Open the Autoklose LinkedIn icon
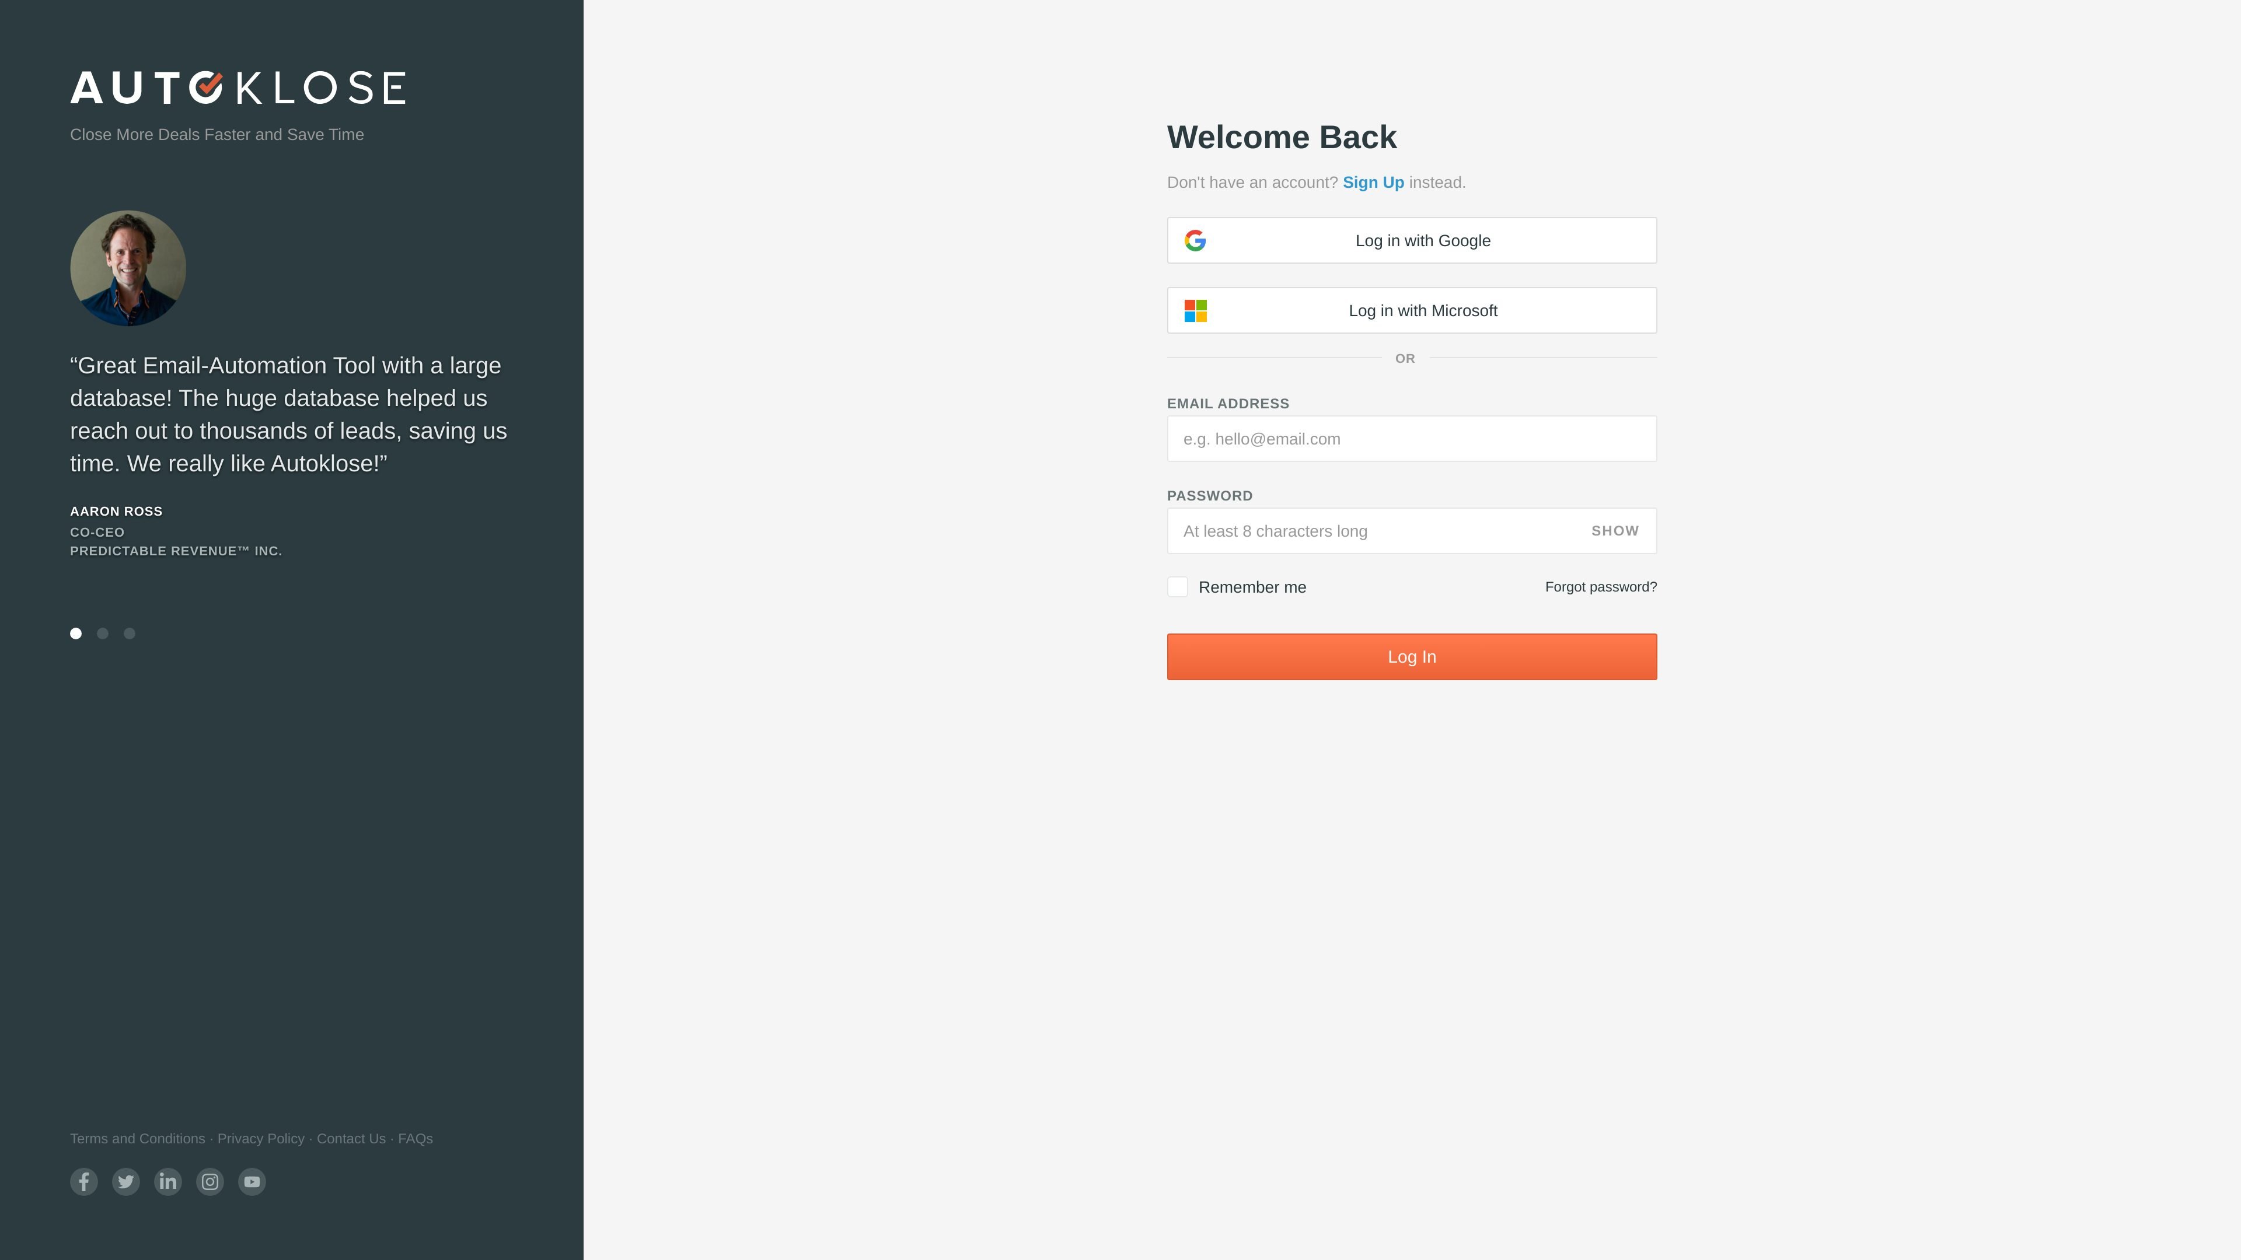 (x=168, y=1181)
